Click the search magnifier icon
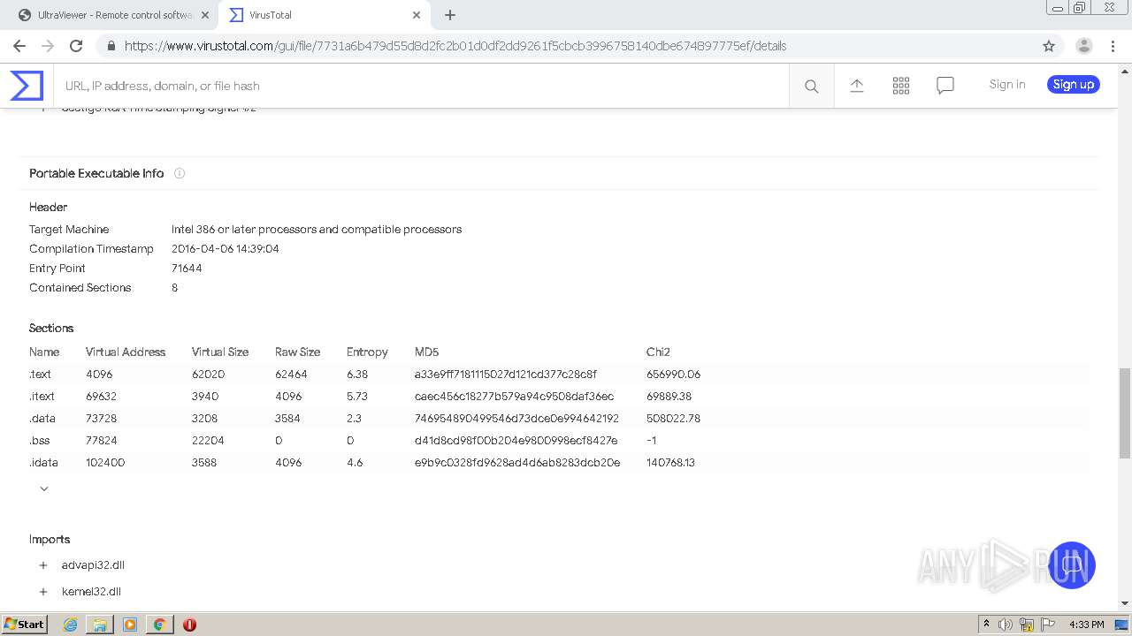Viewport: 1132px width, 636px height. [811, 87]
